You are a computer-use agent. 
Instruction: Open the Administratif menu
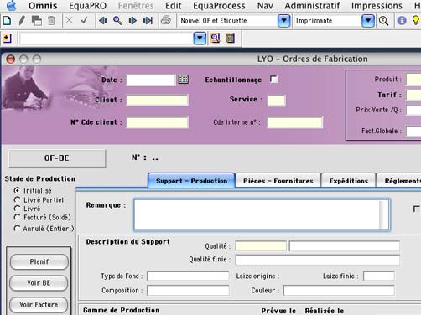click(x=312, y=6)
